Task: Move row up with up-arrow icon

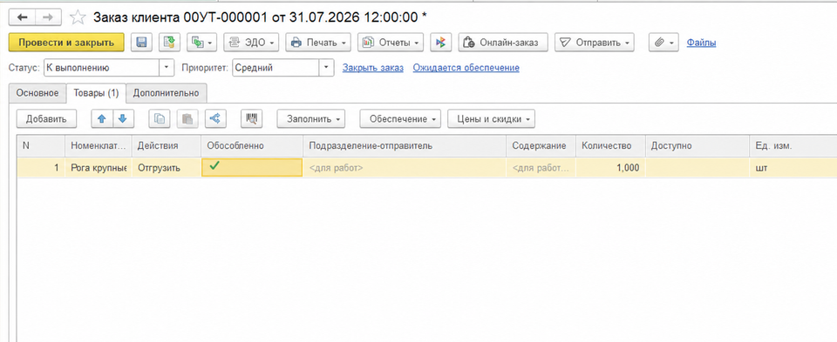Action: coord(102,119)
